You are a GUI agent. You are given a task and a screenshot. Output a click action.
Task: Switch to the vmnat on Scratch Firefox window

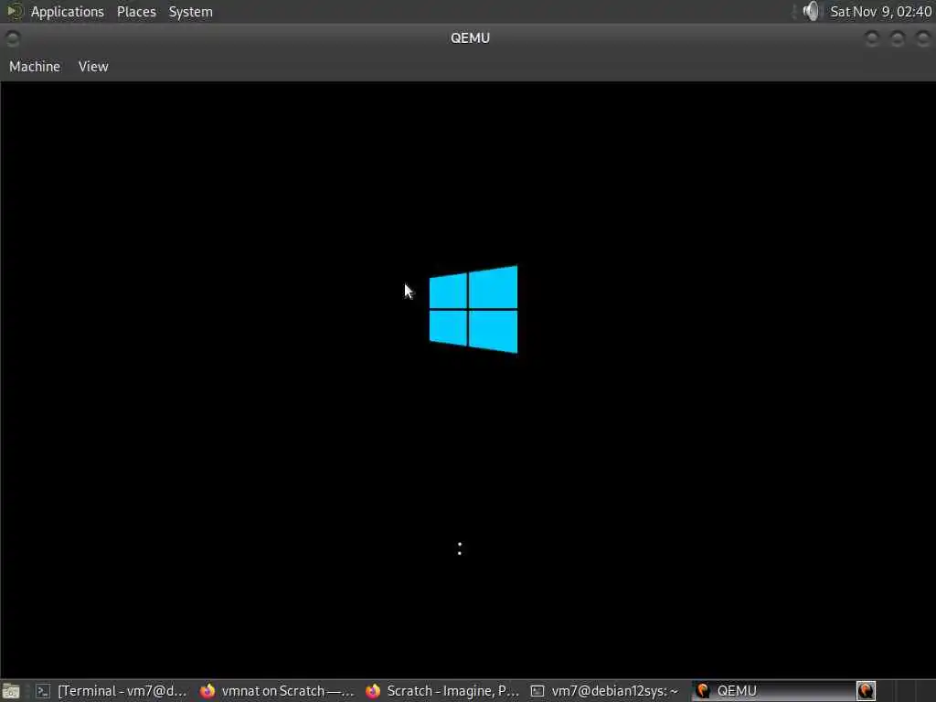click(x=277, y=691)
